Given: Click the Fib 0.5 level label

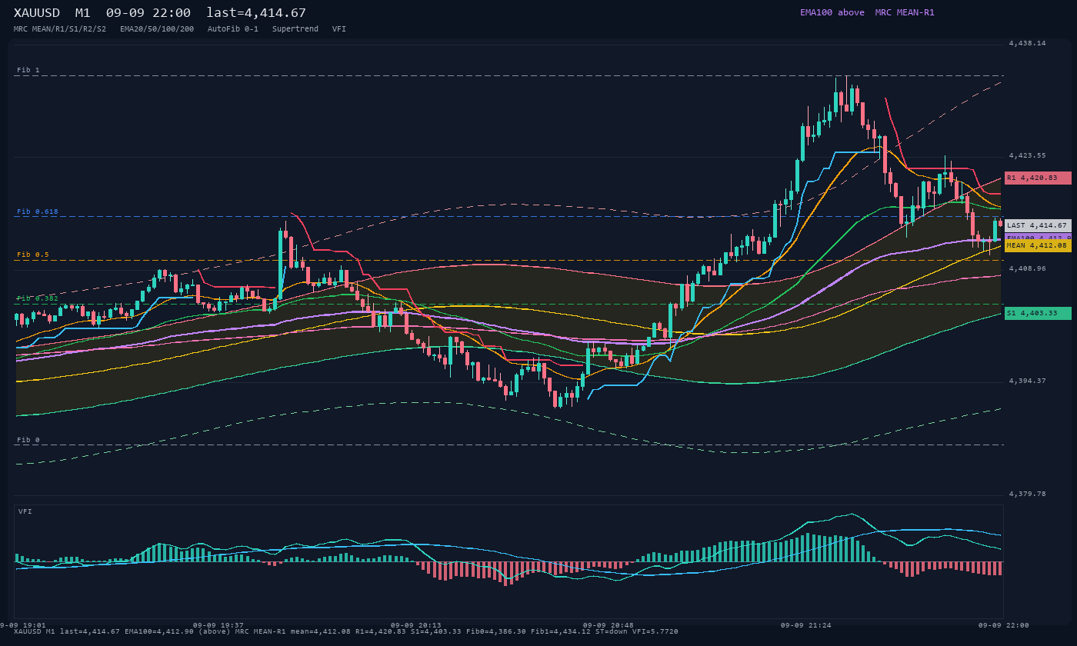Looking at the screenshot, I should (33, 255).
